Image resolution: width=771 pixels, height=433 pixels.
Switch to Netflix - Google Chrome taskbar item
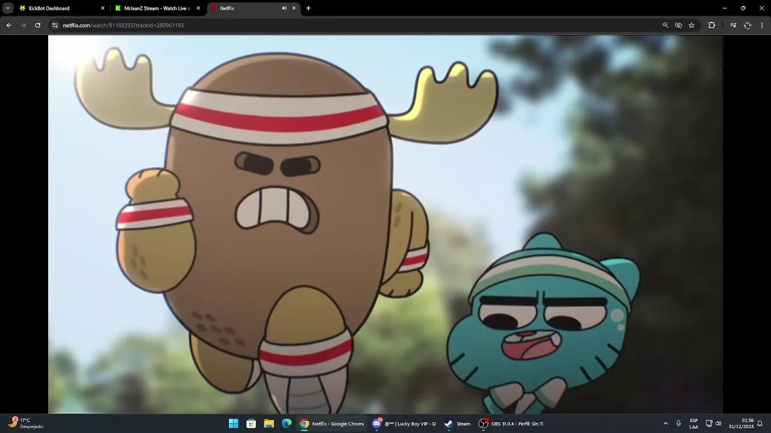(x=332, y=423)
